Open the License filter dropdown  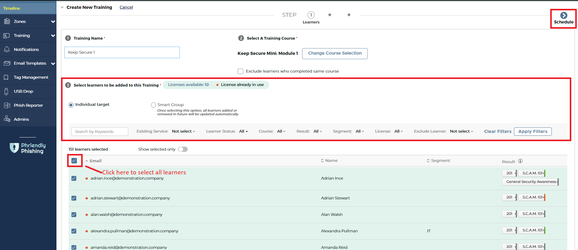coord(399,131)
